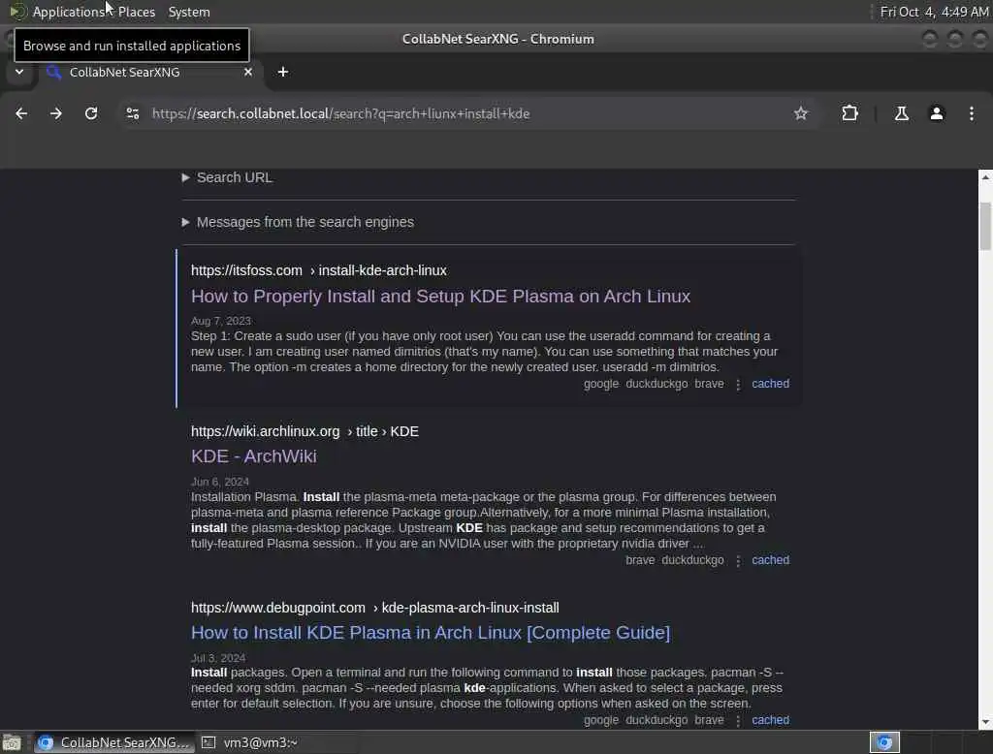Click the magnifier favicon on the tab
Viewport: 993px width, 754px height.
[x=54, y=72]
